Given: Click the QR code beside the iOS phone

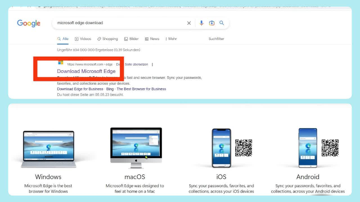Looking at the screenshot, I should pyautogui.click(x=244, y=148).
